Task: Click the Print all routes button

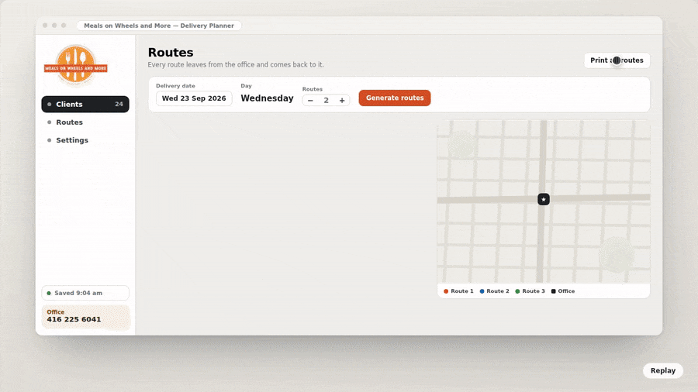Action: [x=617, y=60]
